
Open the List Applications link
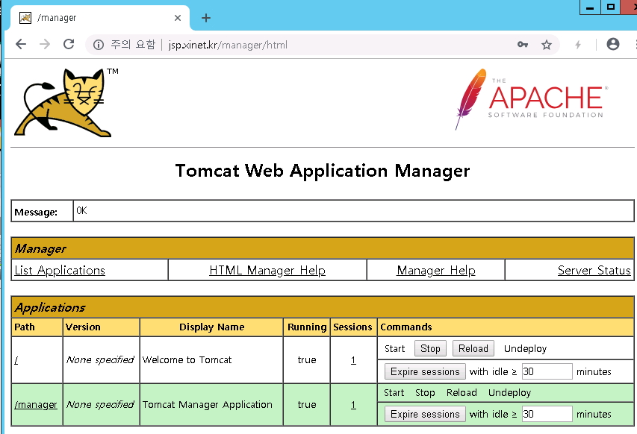pos(60,271)
